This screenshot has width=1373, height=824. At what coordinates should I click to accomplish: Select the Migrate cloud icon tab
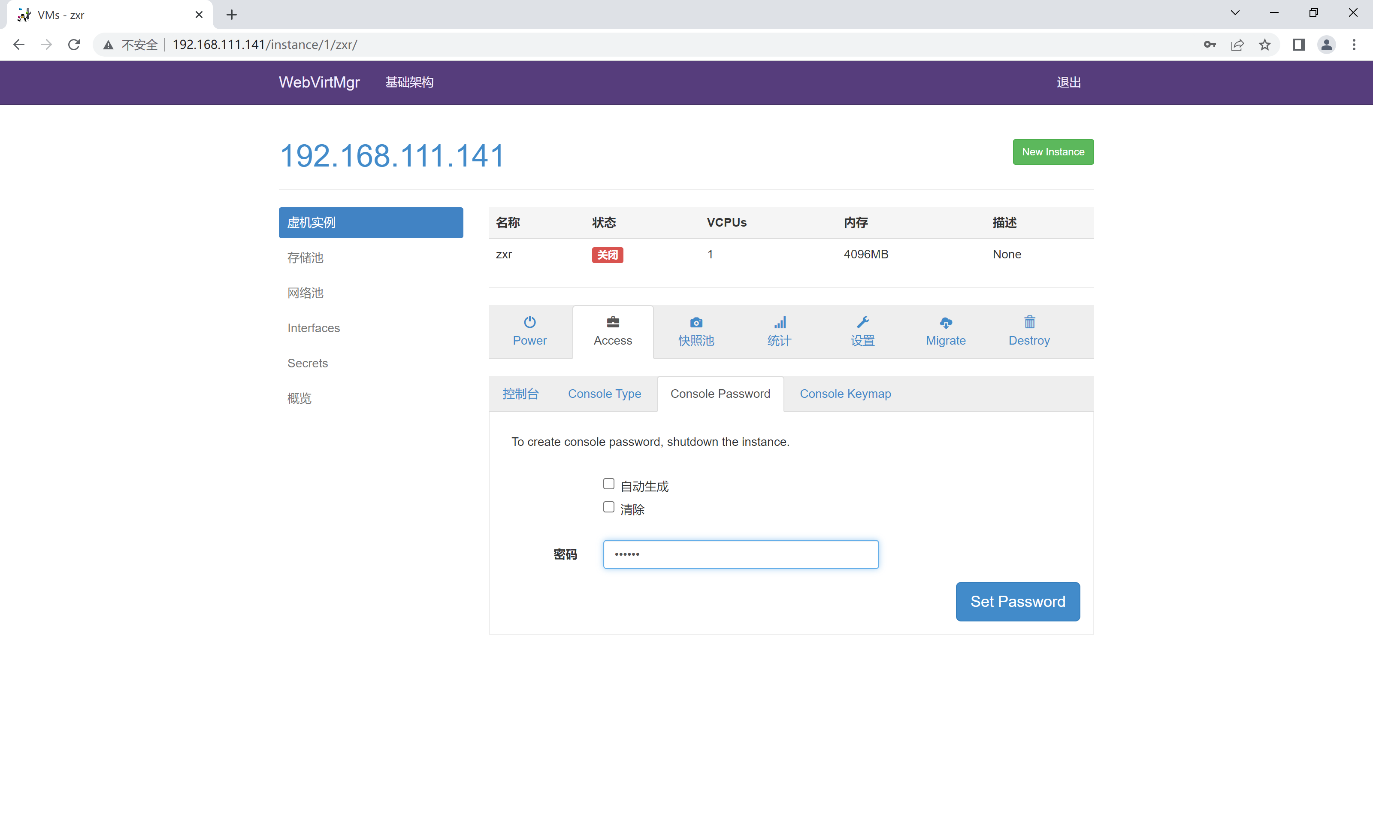pos(946,331)
